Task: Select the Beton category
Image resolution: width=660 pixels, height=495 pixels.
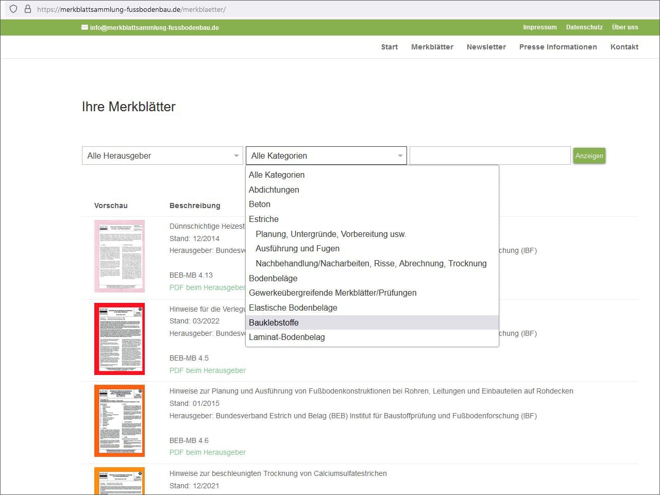Action: coord(372,204)
